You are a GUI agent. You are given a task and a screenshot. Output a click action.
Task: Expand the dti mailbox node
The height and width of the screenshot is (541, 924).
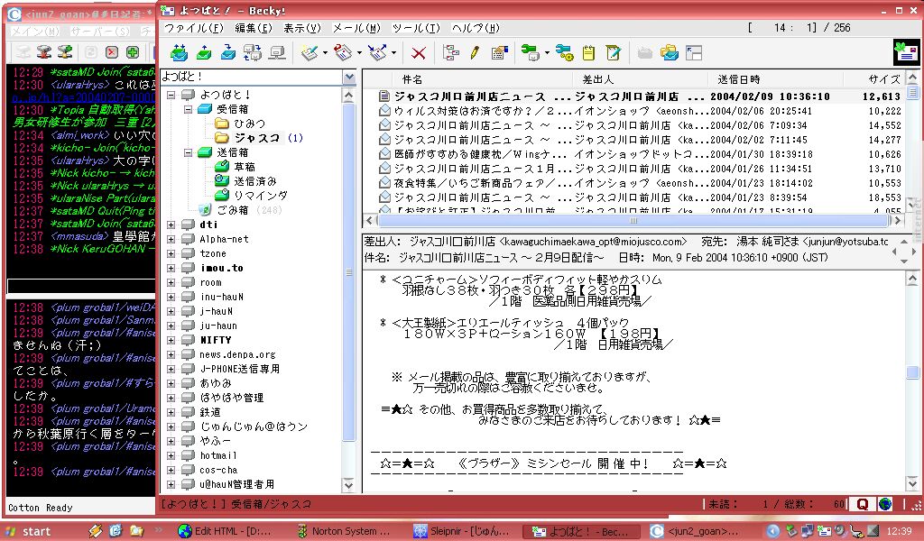click(x=171, y=225)
